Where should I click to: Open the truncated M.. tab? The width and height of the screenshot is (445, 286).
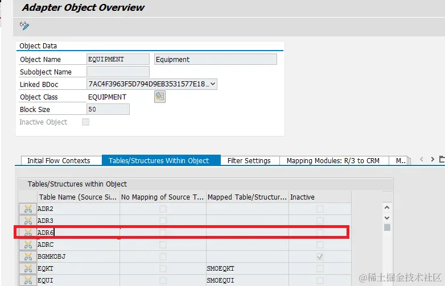click(399, 161)
